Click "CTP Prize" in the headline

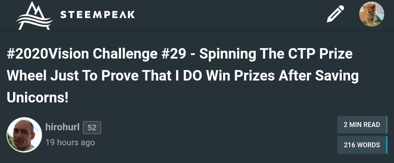coord(315,54)
